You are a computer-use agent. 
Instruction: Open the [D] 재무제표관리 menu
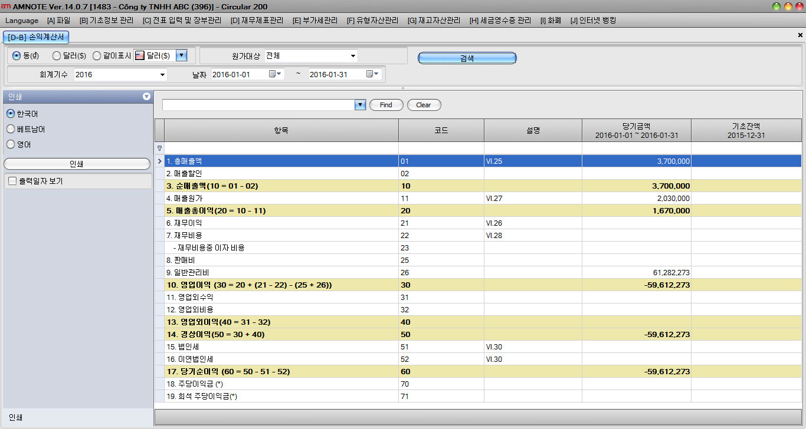(x=257, y=21)
